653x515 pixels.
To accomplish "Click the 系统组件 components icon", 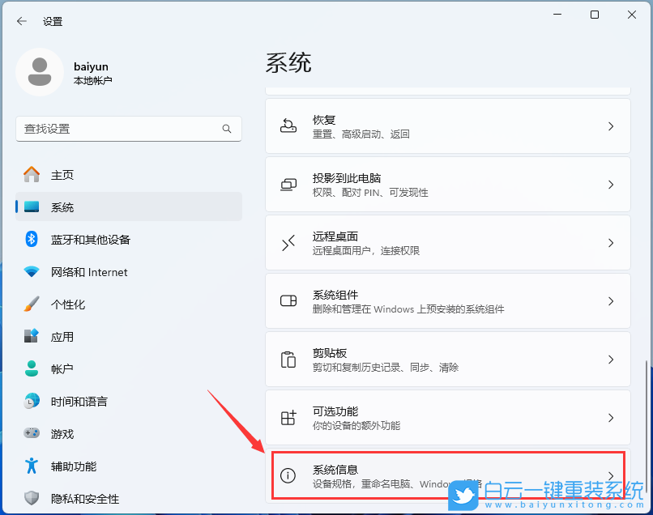I will pos(288,300).
